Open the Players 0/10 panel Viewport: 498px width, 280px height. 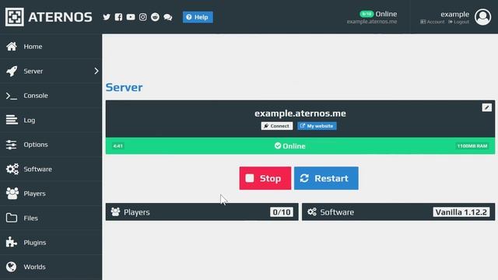(x=202, y=212)
